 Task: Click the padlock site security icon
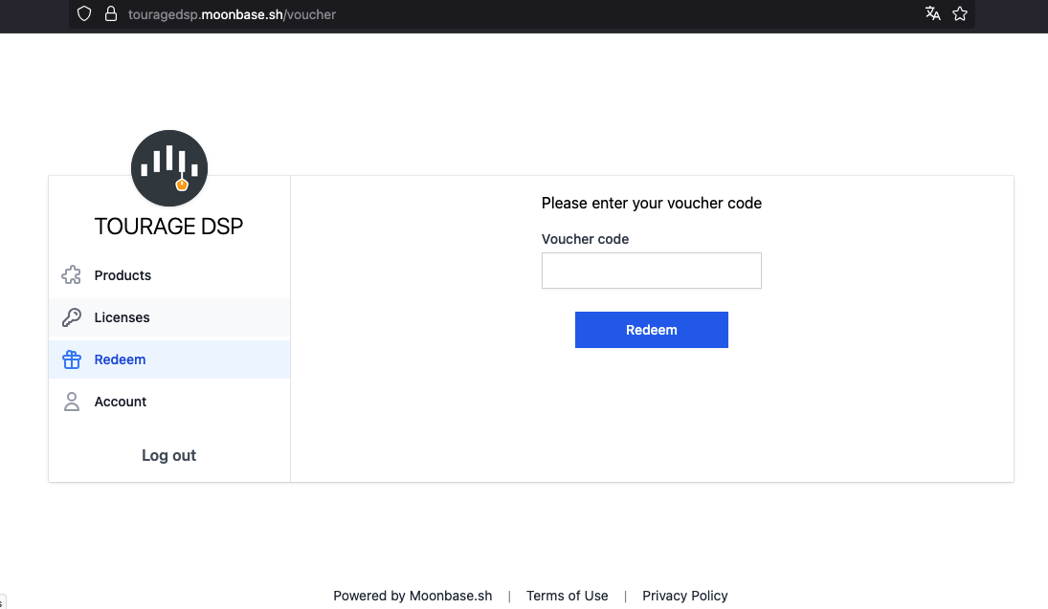tap(110, 14)
